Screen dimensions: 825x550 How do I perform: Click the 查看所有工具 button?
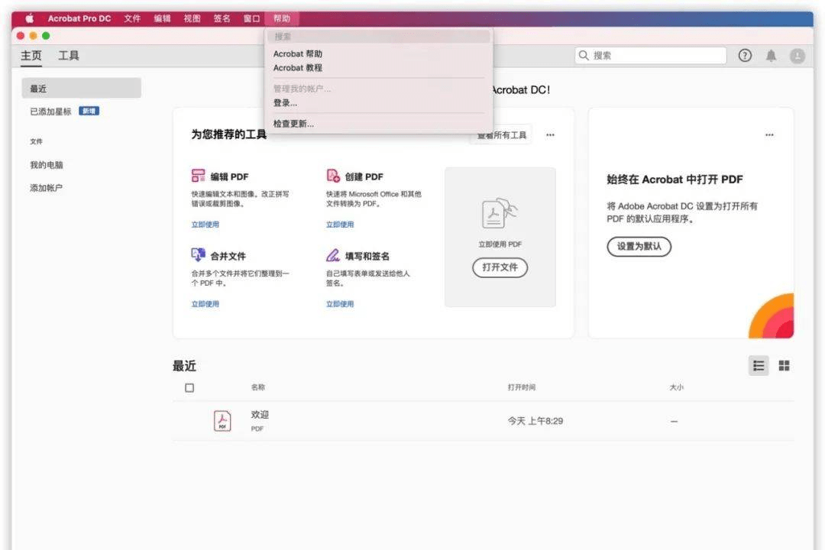[501, 135]
